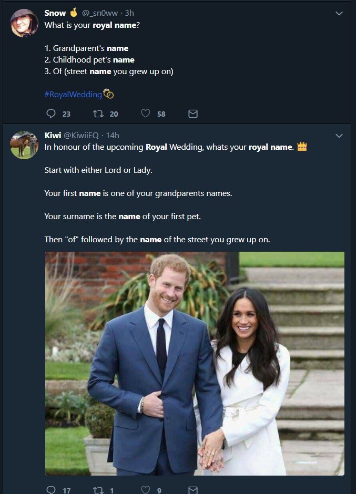The width and height of the screenshot is (356, 494).
Task: Retweet Kiwi's Royal Wedding tweet
Action: tap(98, 490)
